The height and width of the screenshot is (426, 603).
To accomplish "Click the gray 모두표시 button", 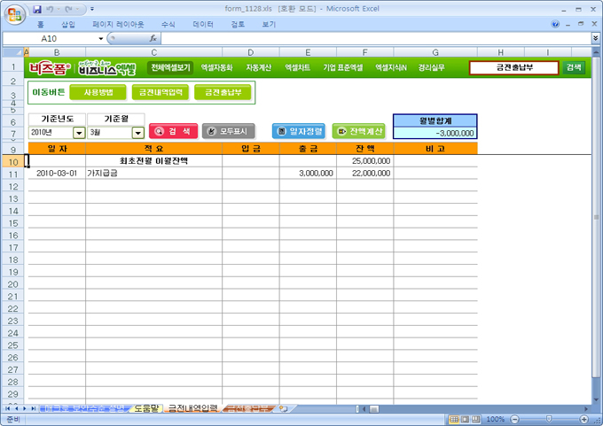I will tap(229, 131).
